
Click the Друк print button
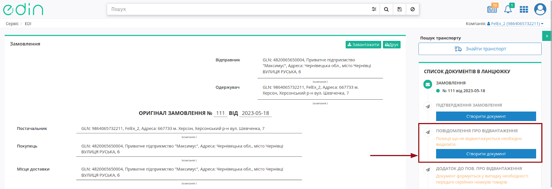(392, 45)
